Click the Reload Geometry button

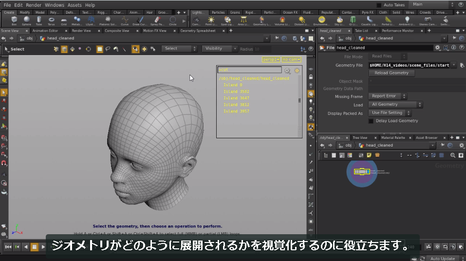click(x=391, y=73)
